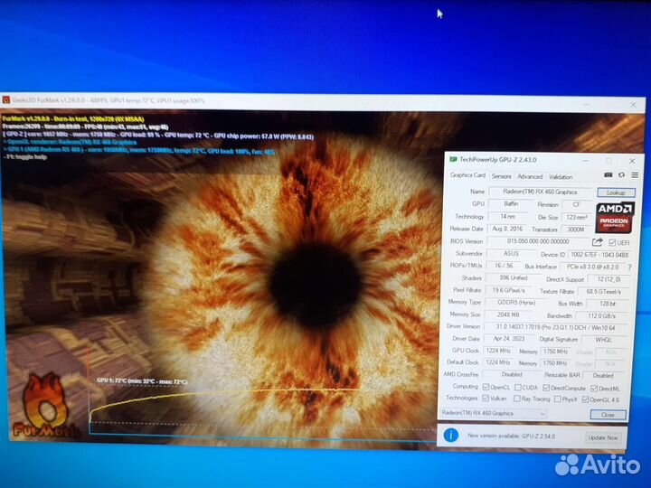This screenshot has width=651, height=488.
Task: Open the Radeon RX 460 GPU selector dropdown
Action: tap(494, 413)
